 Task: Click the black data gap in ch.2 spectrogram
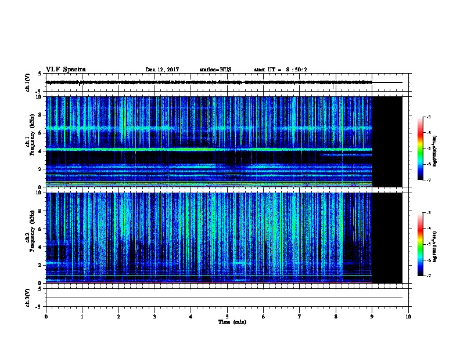387,238
